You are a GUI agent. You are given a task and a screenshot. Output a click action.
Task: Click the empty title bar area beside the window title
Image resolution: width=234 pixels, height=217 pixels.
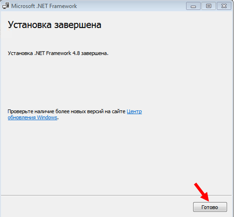(131, 6)
